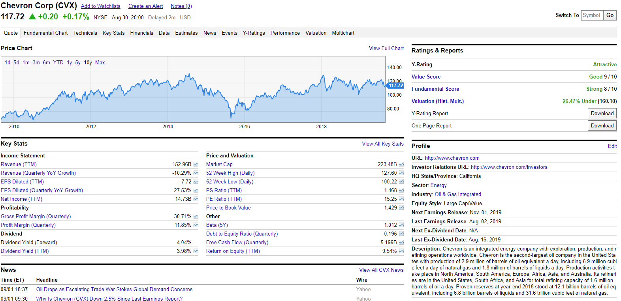Select the Financials tab
621x301 pixels.
point(141,33)
